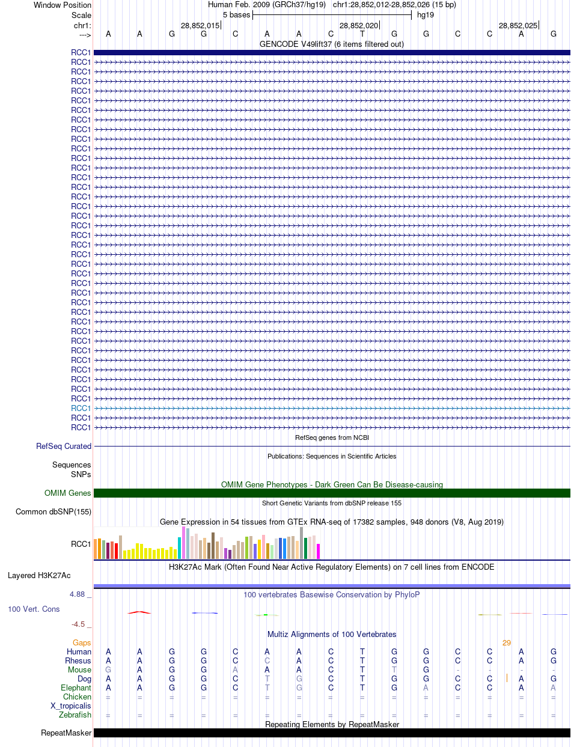The width and height of the screenshot is (571, 747).
Task: Click the thick dark-blue RCC1 exon bar
Action: click(332, 53)
